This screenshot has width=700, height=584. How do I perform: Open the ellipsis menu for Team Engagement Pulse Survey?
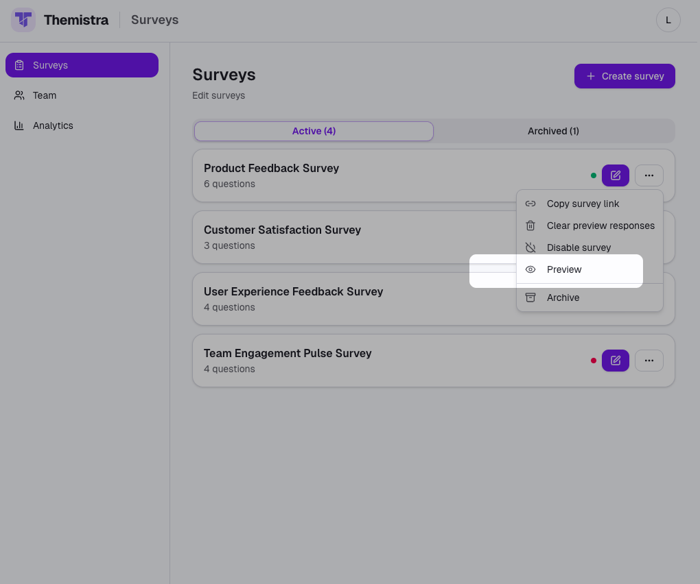pos(649,360)
